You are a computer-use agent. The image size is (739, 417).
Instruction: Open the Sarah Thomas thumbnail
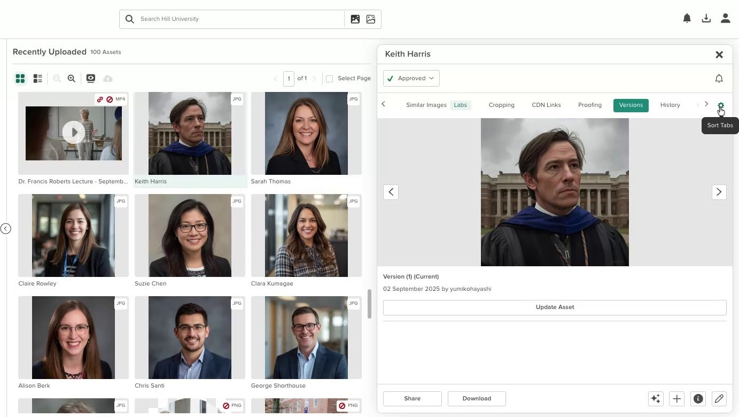(306, 133)
